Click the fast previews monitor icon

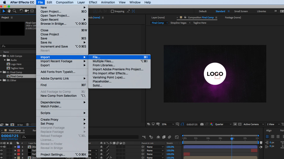coord(153,124)
